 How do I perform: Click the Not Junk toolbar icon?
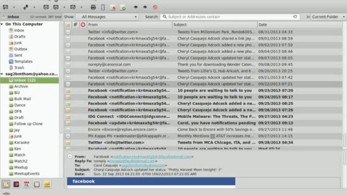(x=123, y=7)
